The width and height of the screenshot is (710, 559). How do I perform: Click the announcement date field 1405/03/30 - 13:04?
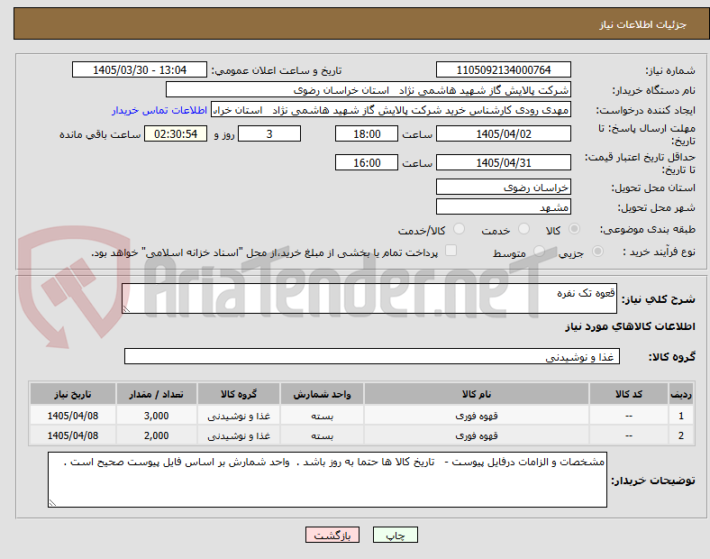140,69
